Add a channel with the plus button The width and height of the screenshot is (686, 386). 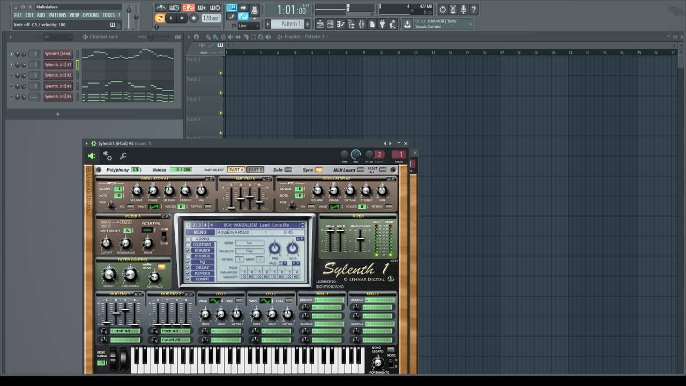coord(58,114)
